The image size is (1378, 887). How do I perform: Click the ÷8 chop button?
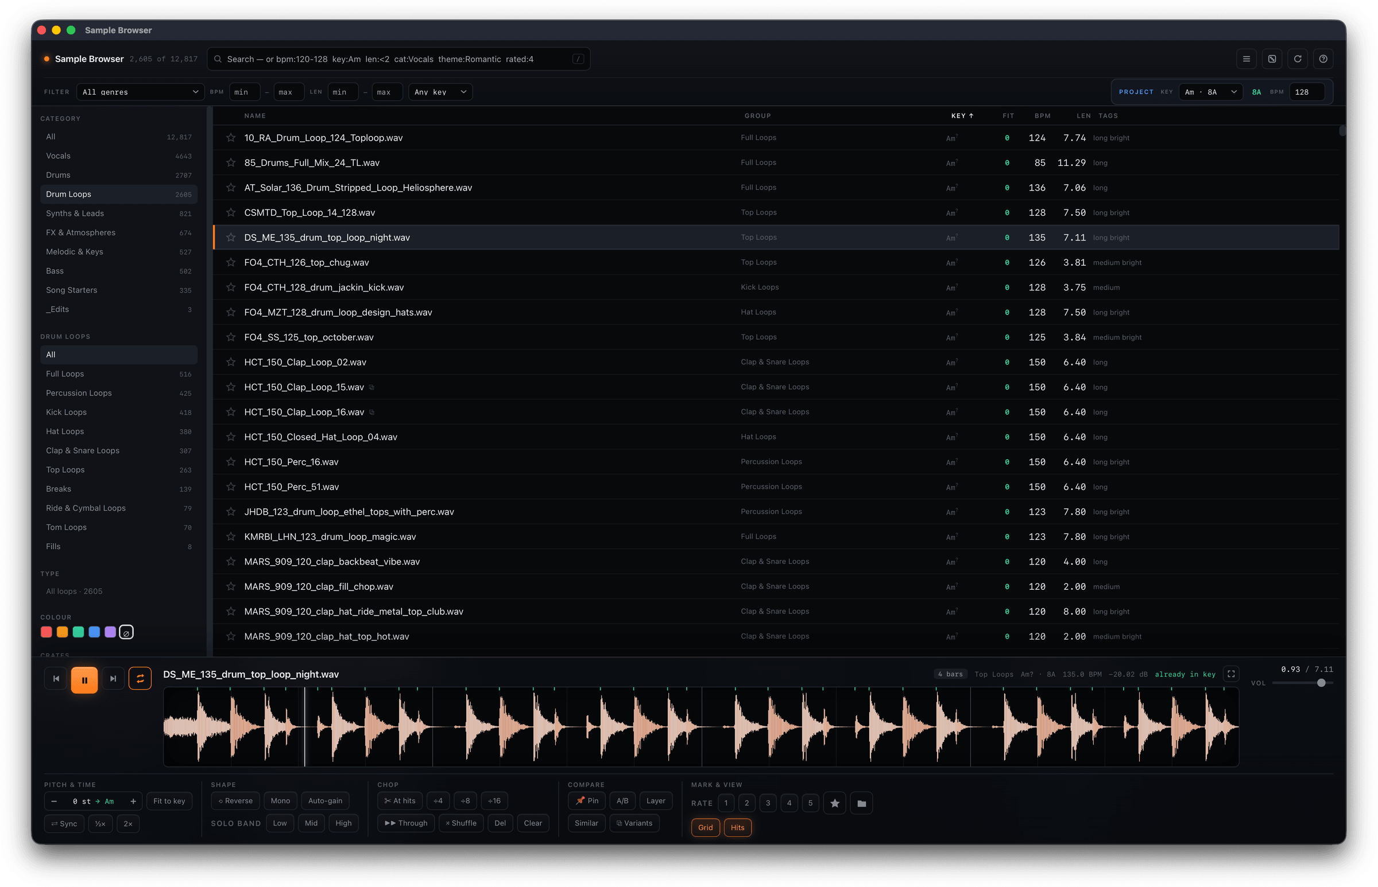pos(465,800)
